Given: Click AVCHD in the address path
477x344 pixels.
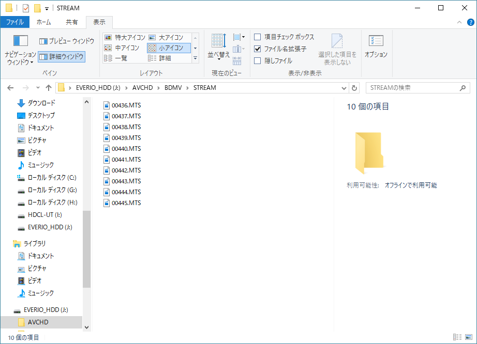Looking at the screenshot, I should (142, 88).
